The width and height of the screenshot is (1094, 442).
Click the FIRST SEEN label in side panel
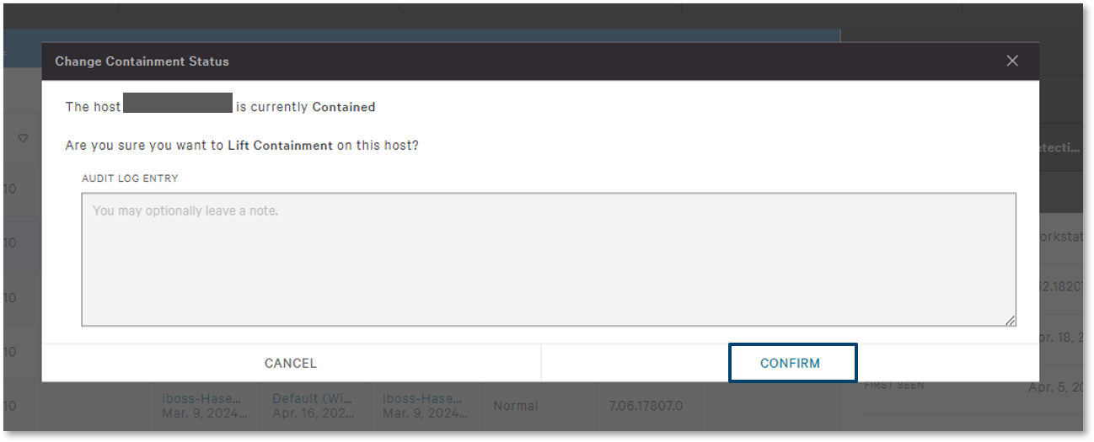pos(894,386)
